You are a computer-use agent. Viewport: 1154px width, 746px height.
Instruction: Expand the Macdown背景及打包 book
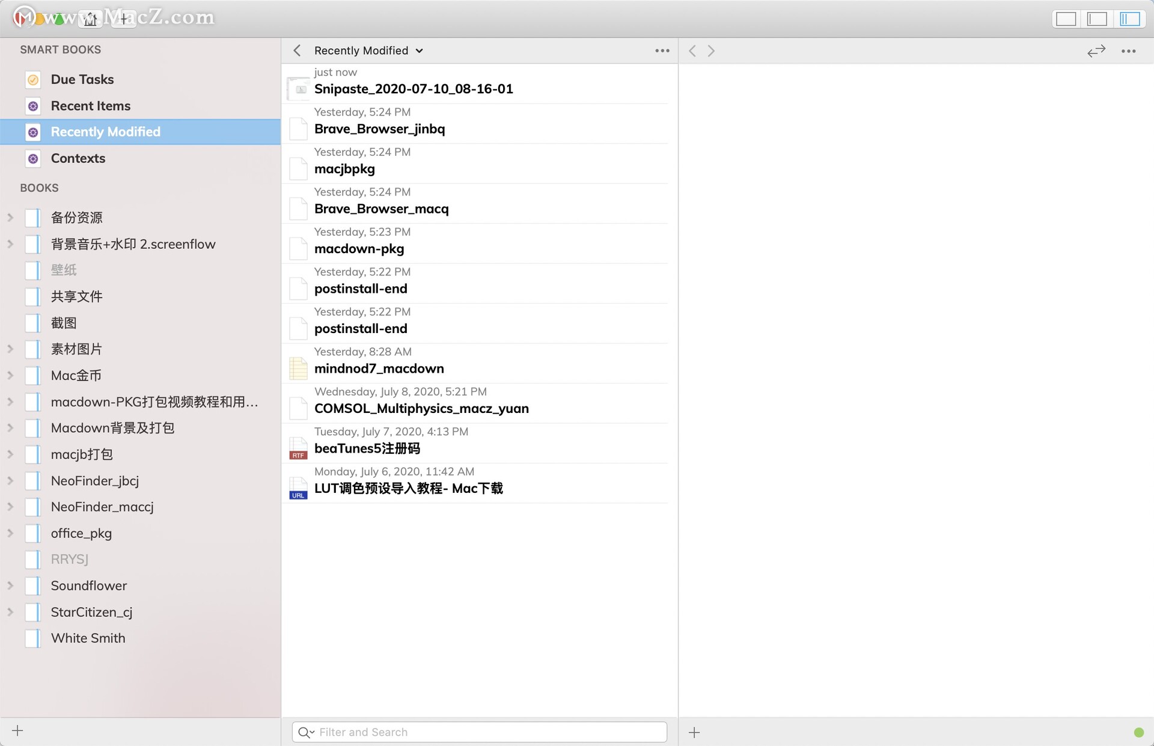(10, 428)
